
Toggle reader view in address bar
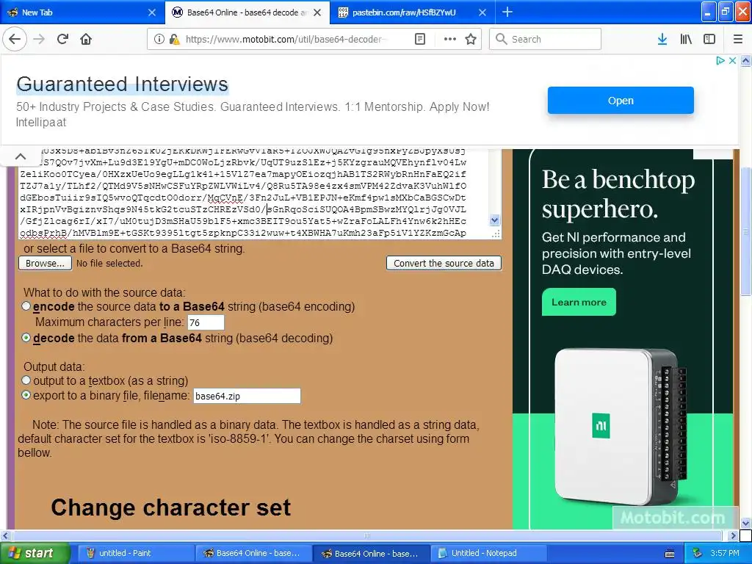pos(420,40)
